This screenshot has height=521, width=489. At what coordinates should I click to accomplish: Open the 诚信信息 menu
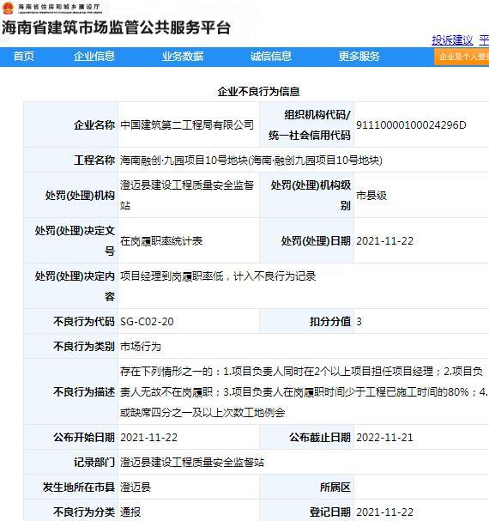(x=271, y=56)
